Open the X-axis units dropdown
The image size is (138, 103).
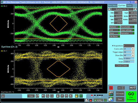click(133, 49)
